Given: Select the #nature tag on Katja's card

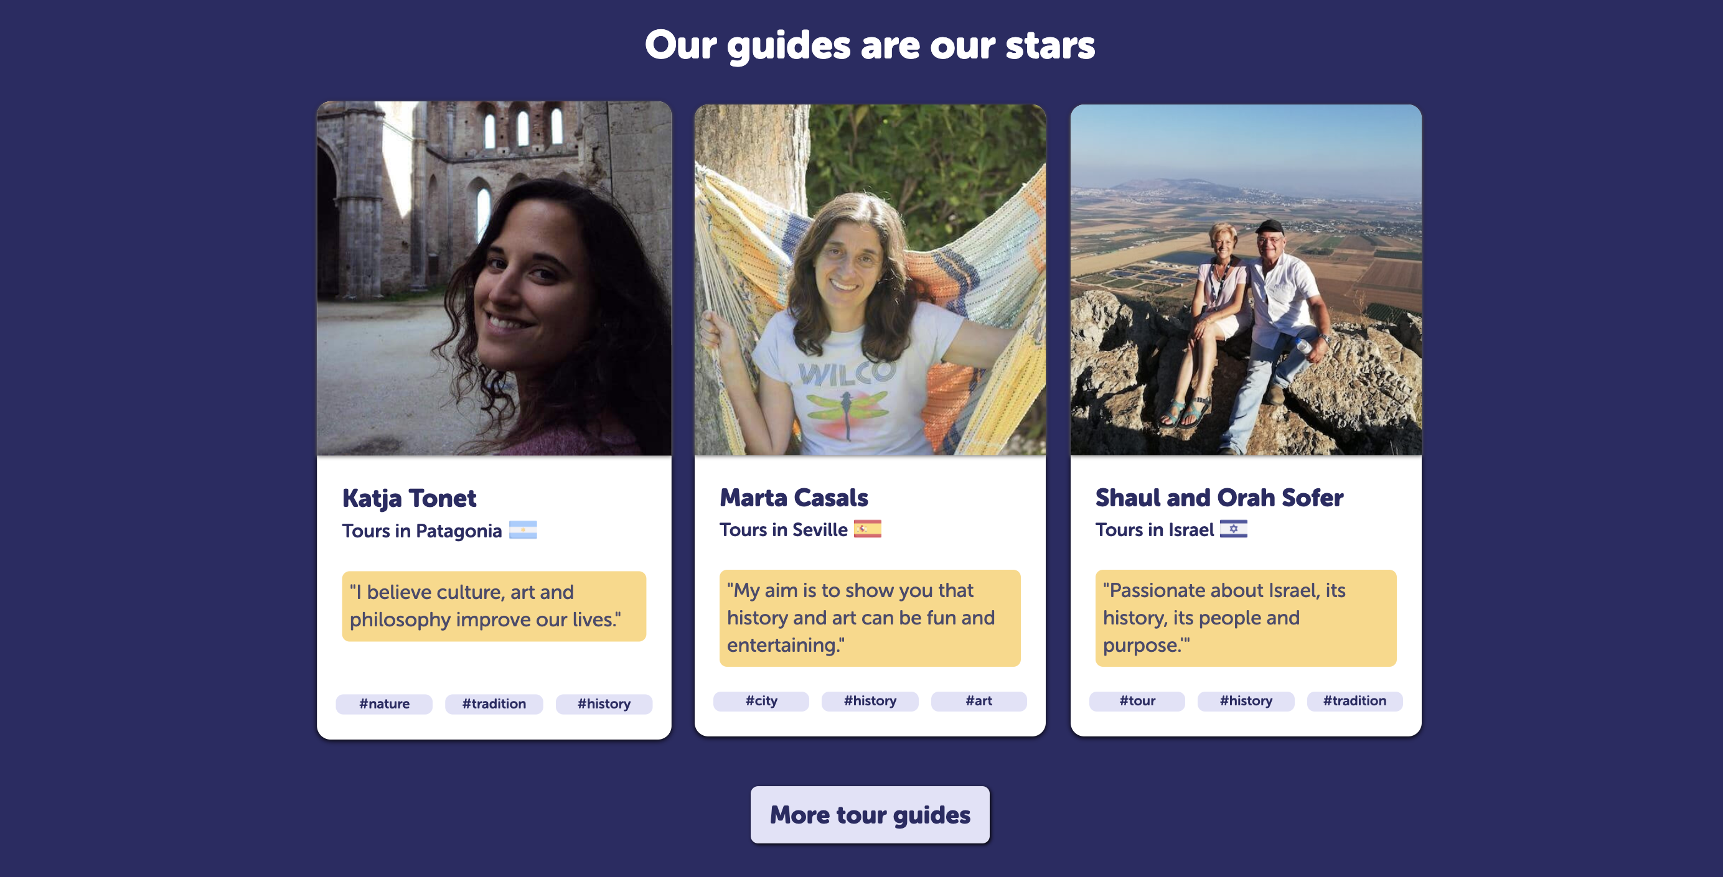Looking at the screenshot, I should [384, 704].
